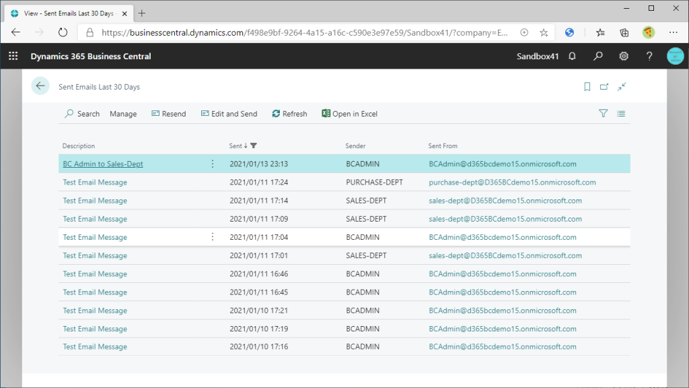Open the Test Email Message sent at 16:46
This screenshot has width=689, height=388.
pos(95,273)
